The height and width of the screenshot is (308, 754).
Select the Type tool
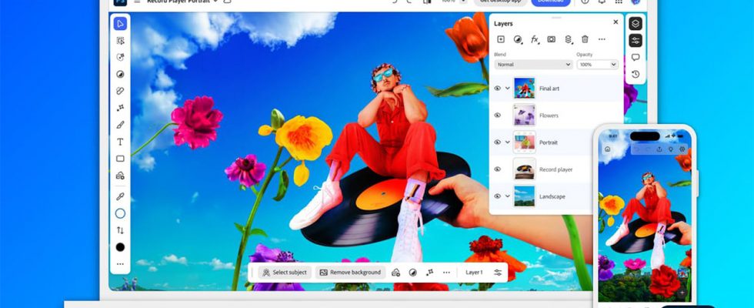pos(120,142)
